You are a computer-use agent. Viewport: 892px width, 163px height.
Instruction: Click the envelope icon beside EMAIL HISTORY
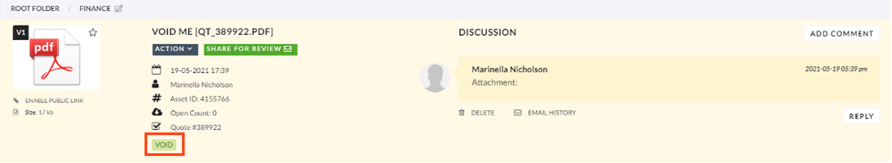[517, 112]
